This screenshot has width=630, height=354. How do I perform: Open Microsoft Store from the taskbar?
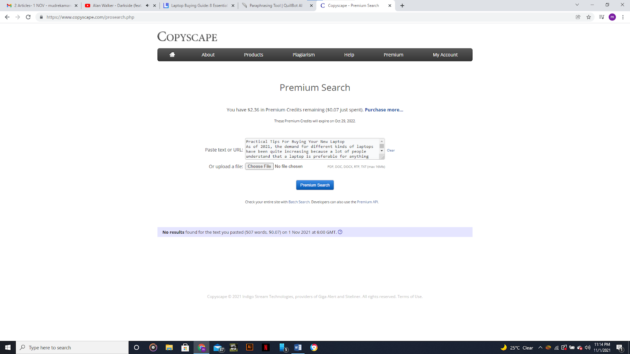click(185, 347)
